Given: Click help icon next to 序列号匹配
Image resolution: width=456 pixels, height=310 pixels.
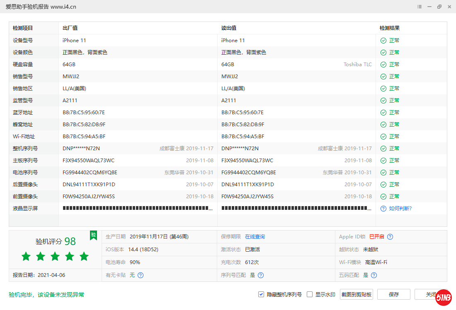Looking at the screenshot, I should (261, 275).
